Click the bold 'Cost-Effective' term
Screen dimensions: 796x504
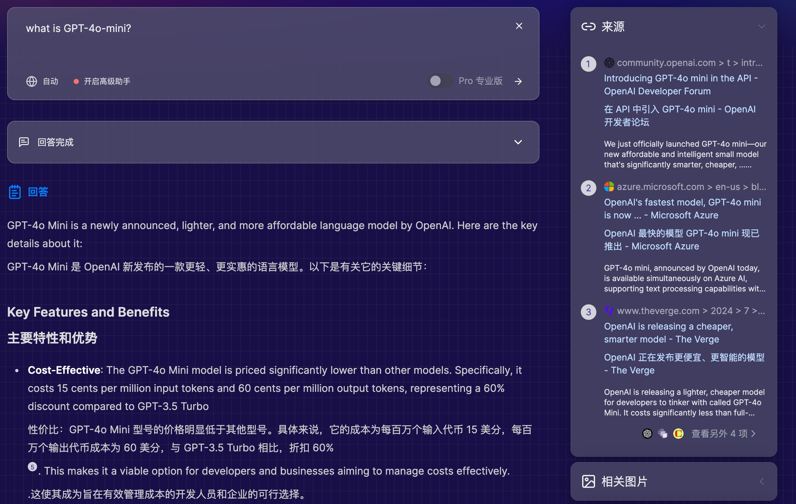[64, 370]
